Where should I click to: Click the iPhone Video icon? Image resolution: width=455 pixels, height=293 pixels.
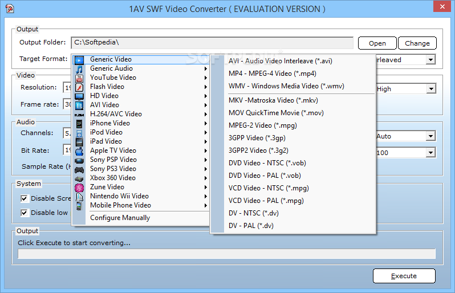(x=79, y=124)
